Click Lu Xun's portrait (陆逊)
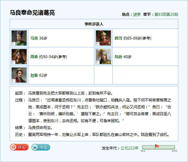 pyautogui.click(x=103, y=57)
